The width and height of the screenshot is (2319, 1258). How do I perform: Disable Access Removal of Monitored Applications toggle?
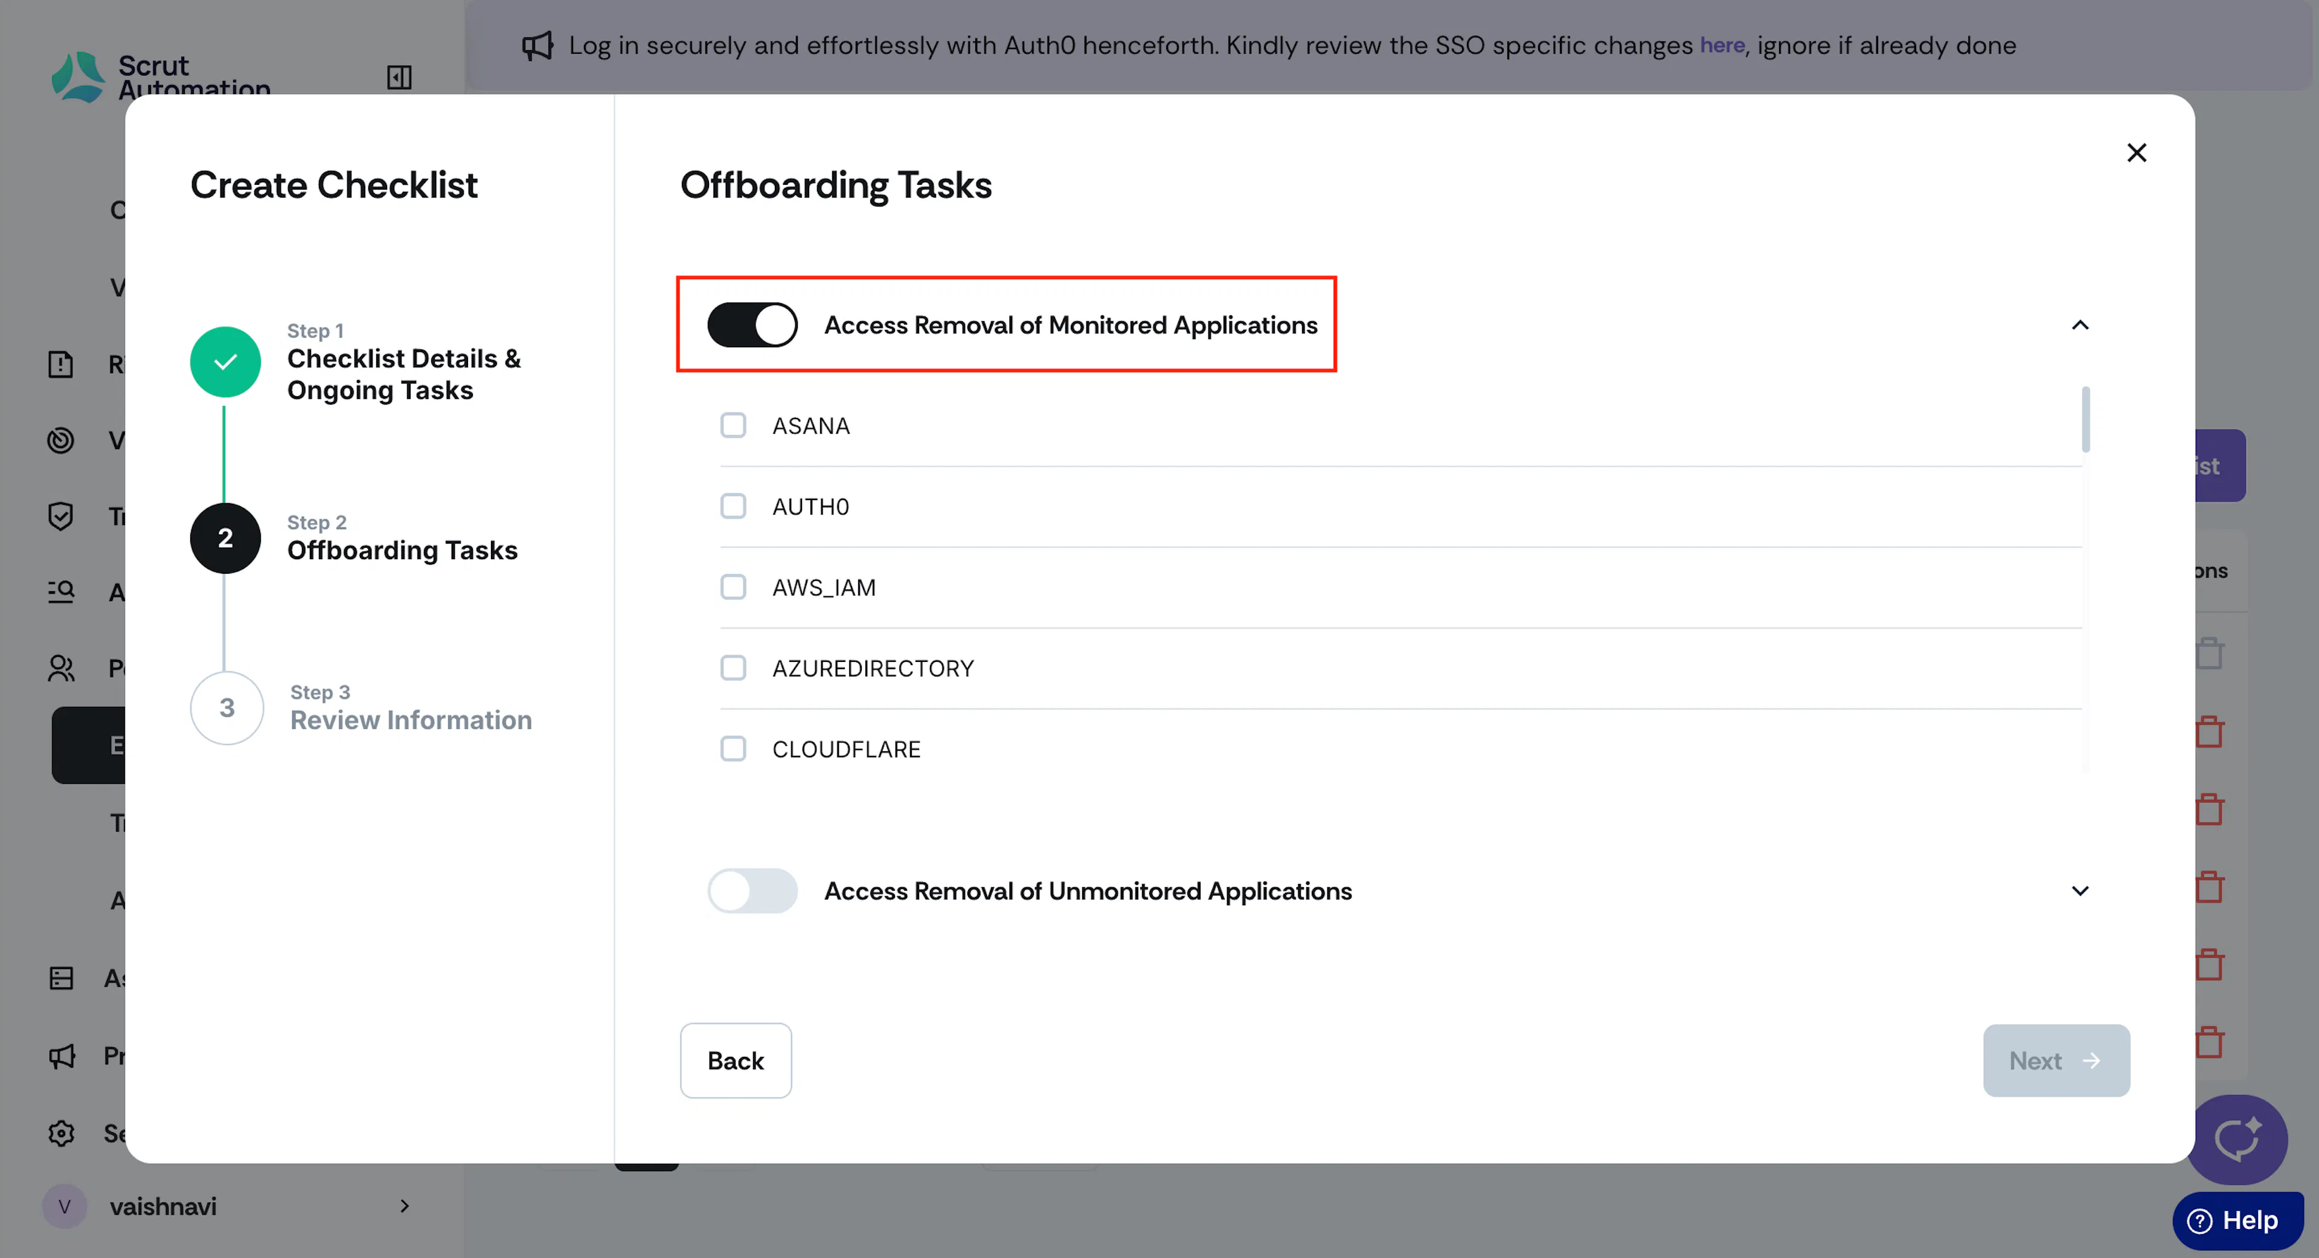click(752, 325)
